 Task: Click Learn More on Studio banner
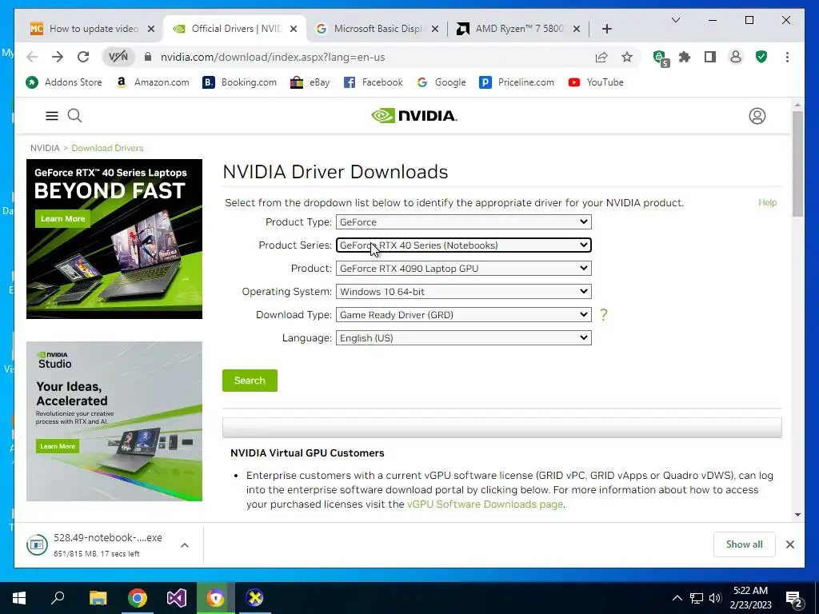(x=58, y=446)
